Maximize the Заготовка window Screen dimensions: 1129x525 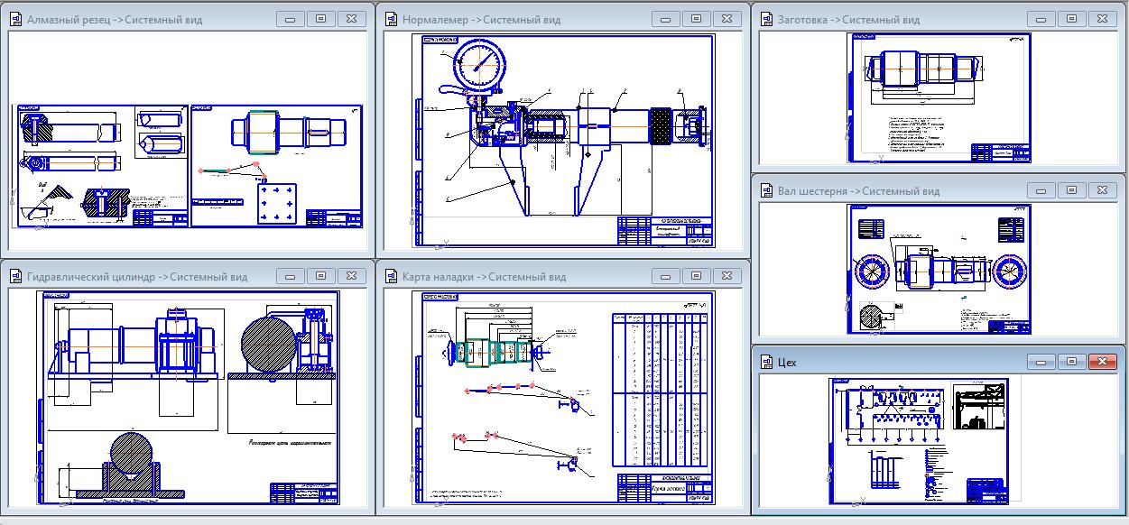(1071, 18)
